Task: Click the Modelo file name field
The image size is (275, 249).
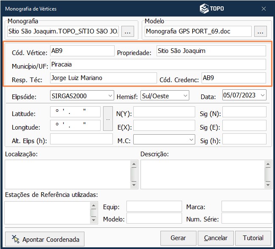Action: click(x=198, y=31)
